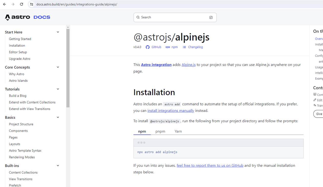Switch to the Yarn tab
The image size is (323, 187).
tap(178, 131)
